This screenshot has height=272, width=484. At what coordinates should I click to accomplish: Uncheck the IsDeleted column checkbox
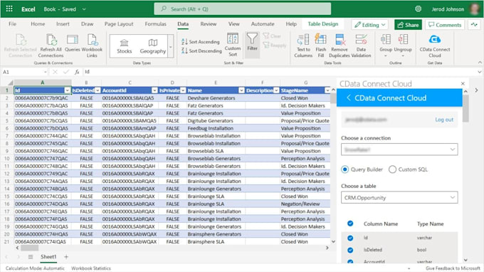click(x=350, y=250)
